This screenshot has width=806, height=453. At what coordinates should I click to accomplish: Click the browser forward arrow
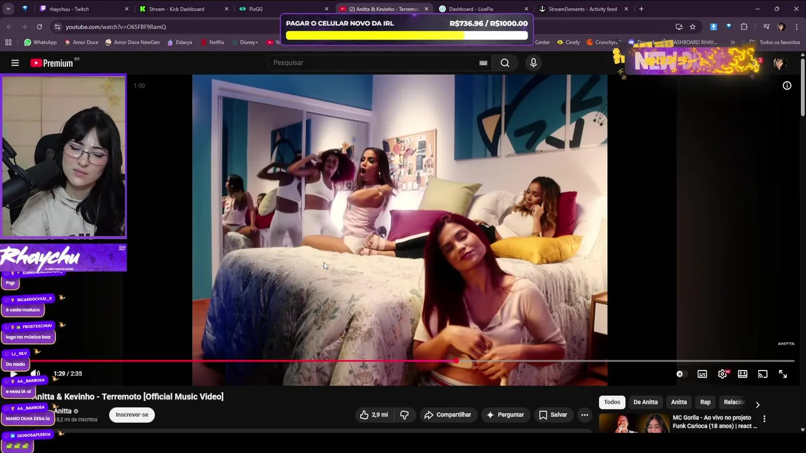tap(25, 26)
